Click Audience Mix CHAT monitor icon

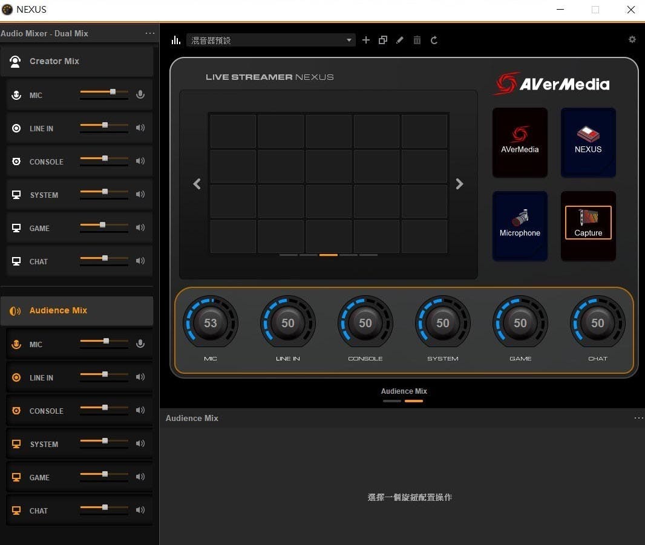pos(16,511)
